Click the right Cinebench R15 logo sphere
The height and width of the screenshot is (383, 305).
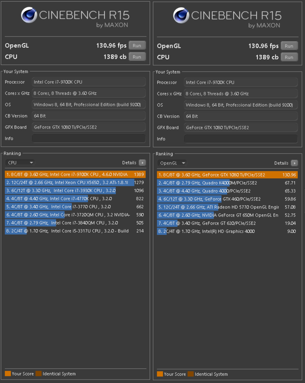[x=181, y=15]
